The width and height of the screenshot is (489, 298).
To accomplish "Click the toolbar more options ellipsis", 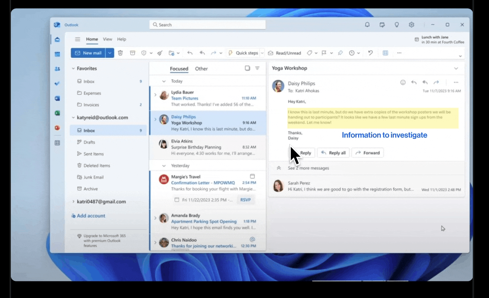I will point(399,53).
